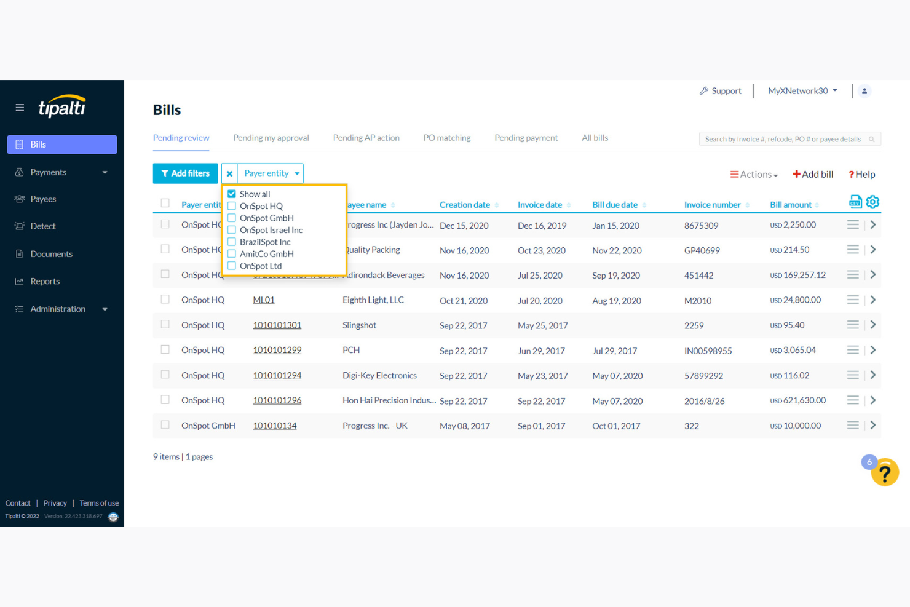This screenshot has height=607, width=910.
Task: Open row menu for invoice IN00598955
Action: tap(853, 350)
